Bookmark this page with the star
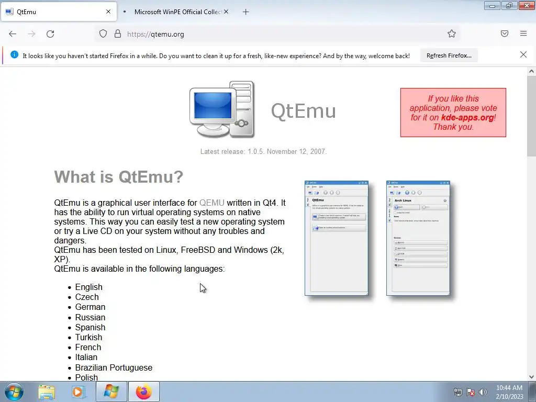The width and height of the screenshot is (536, 402). point(452,33)
